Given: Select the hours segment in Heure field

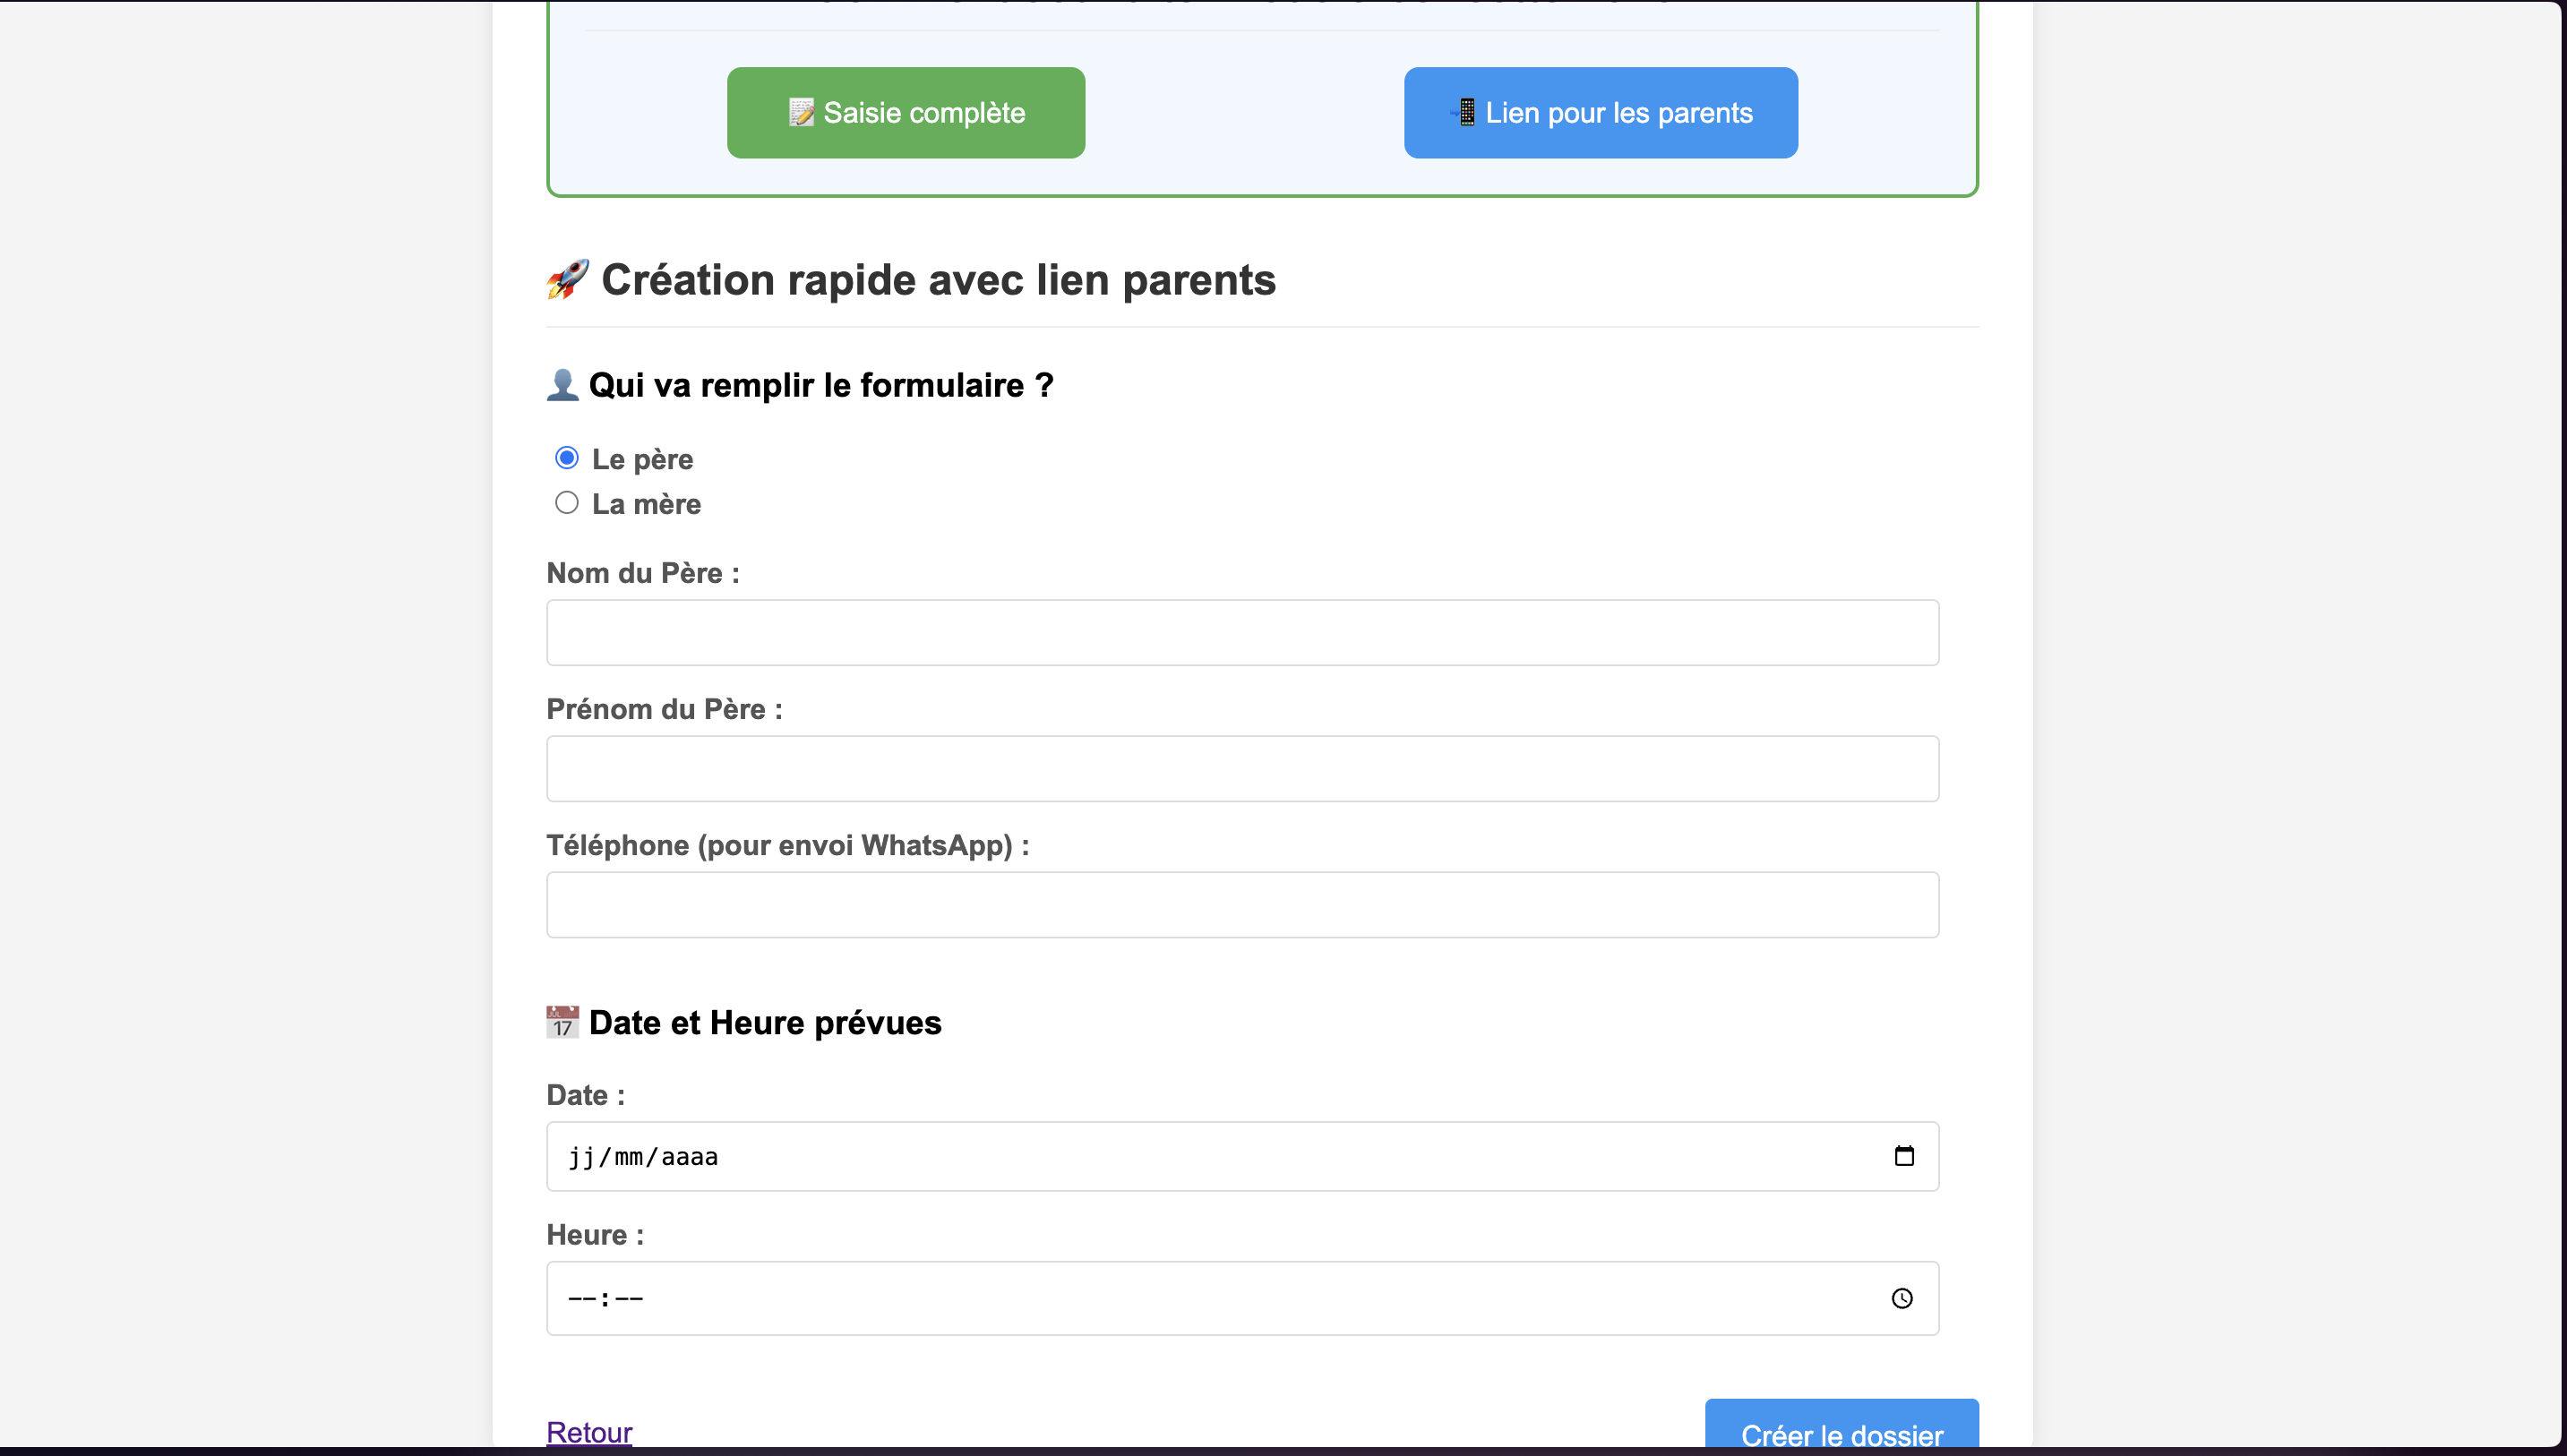Looking at the screenshot, I should 581,1299.
